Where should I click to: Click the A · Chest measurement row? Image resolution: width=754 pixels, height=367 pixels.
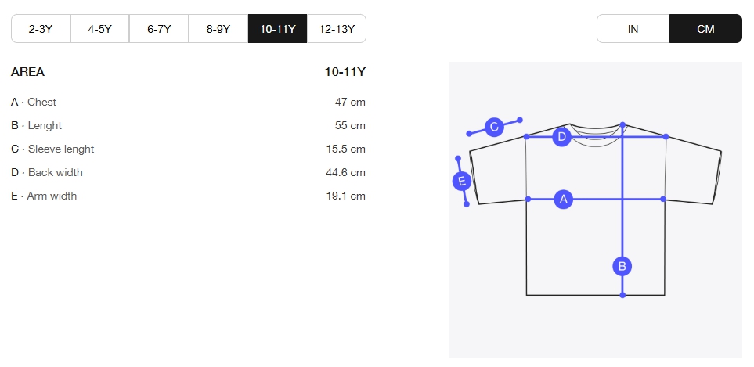point(188,102)
